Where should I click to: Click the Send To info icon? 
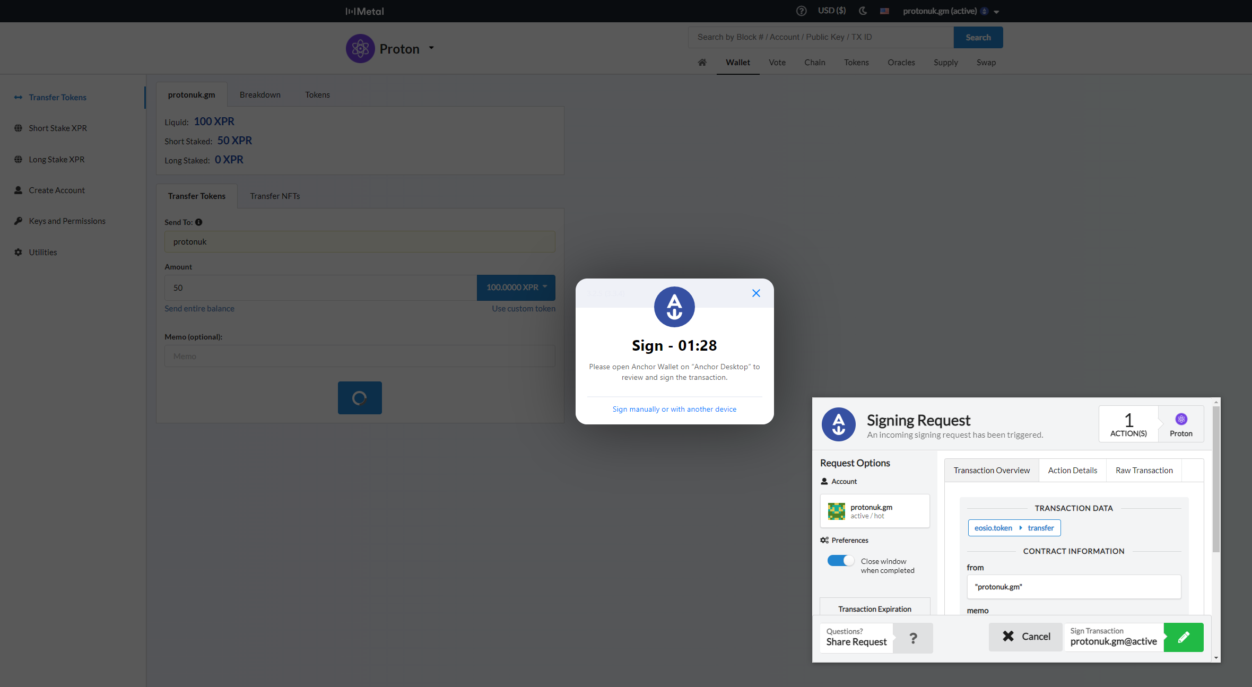tap(199, 222)
